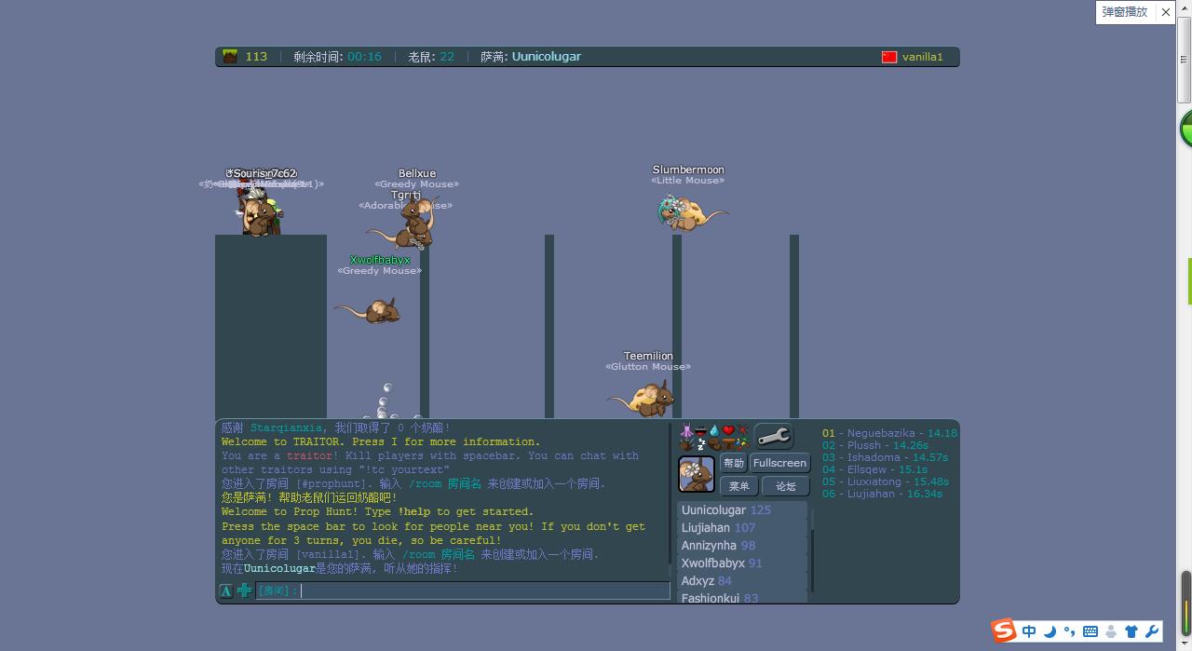This screenshot has width=1192, height=651.
Task: Click ranking entry 02 - Plussh
Action: pyautogui.click(x=875, y=445)
